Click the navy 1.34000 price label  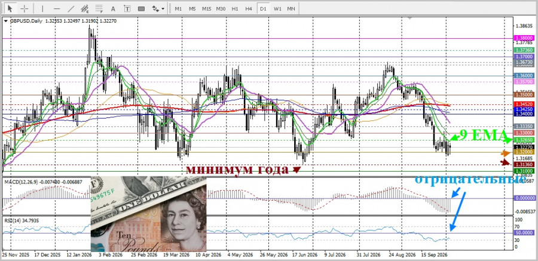(524, 114)
